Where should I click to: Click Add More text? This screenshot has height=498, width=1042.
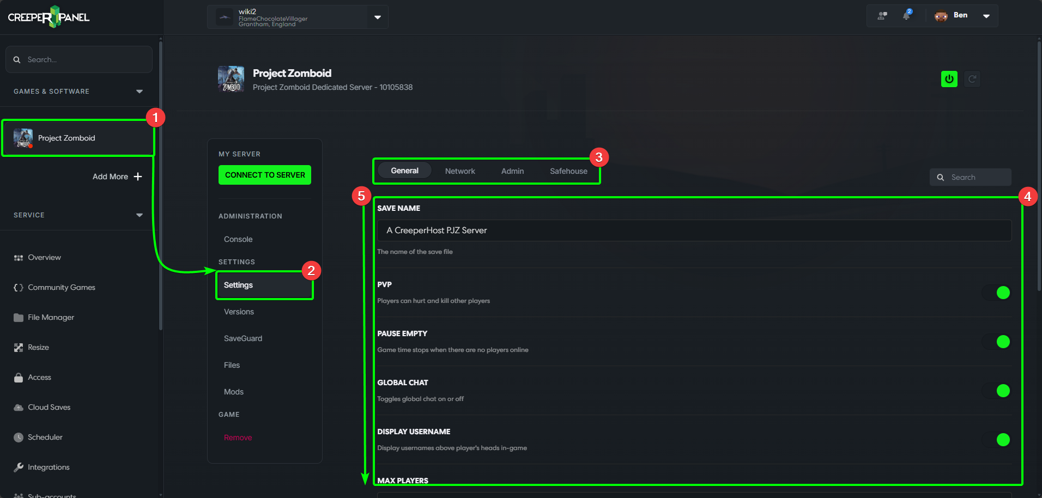[x=110, y=177]
